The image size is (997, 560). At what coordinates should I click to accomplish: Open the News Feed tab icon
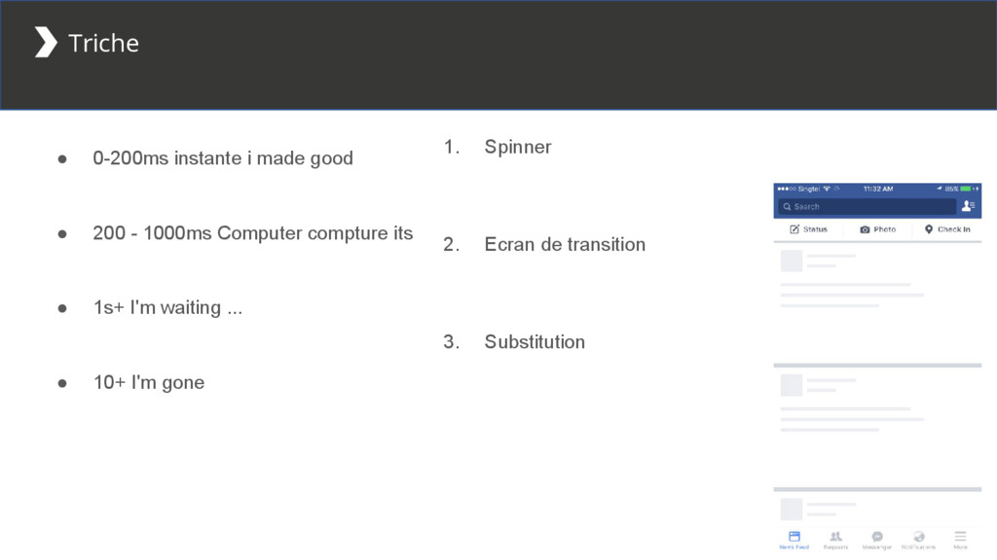click(794, 537)
